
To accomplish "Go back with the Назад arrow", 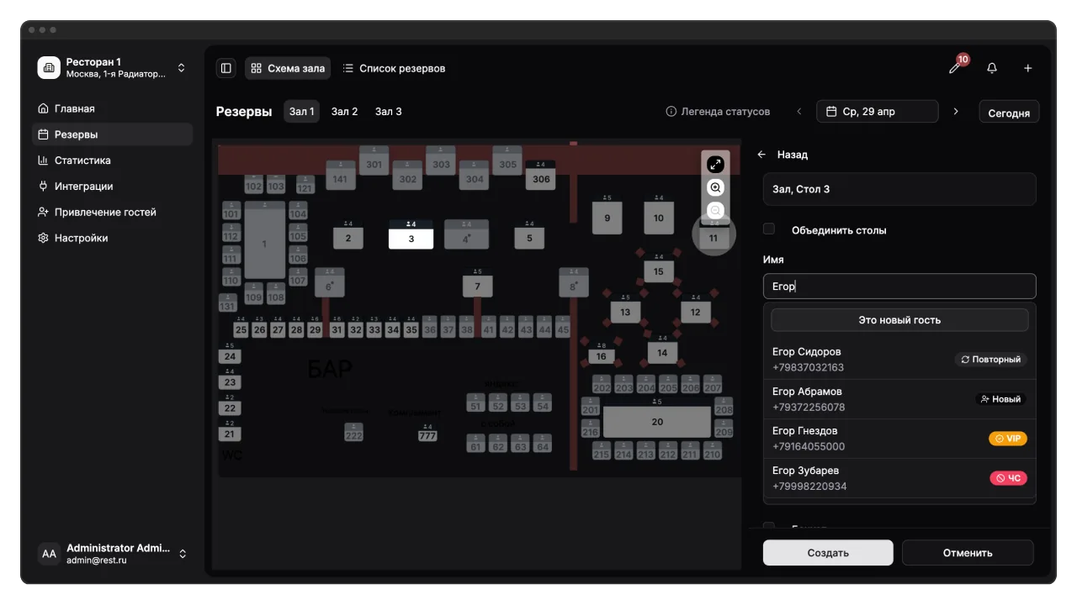I will (x=761, y=155).
